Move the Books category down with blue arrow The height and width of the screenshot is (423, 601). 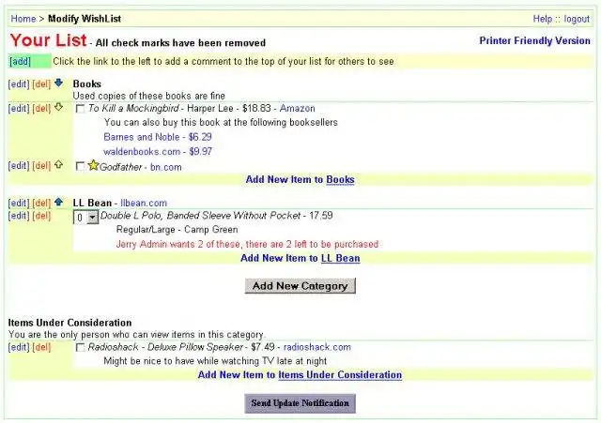(x=58, y=83)
